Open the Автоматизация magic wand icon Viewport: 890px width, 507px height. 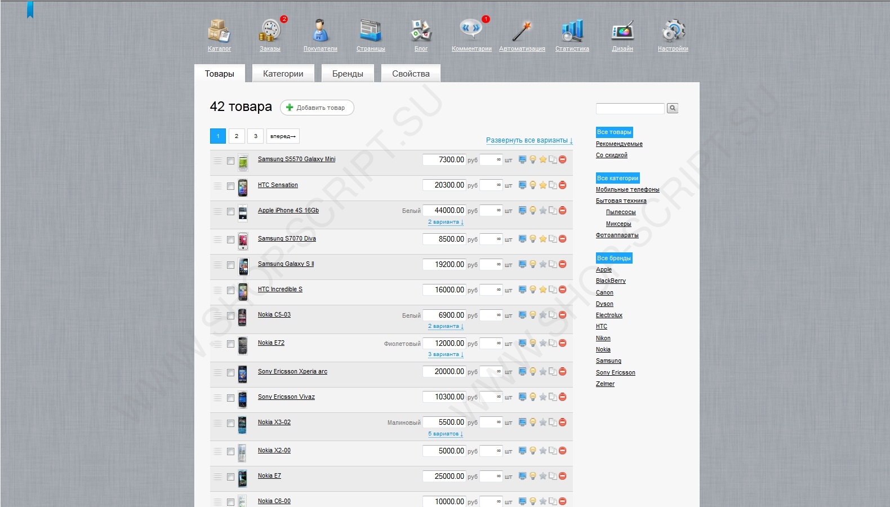tap(522, 31)
